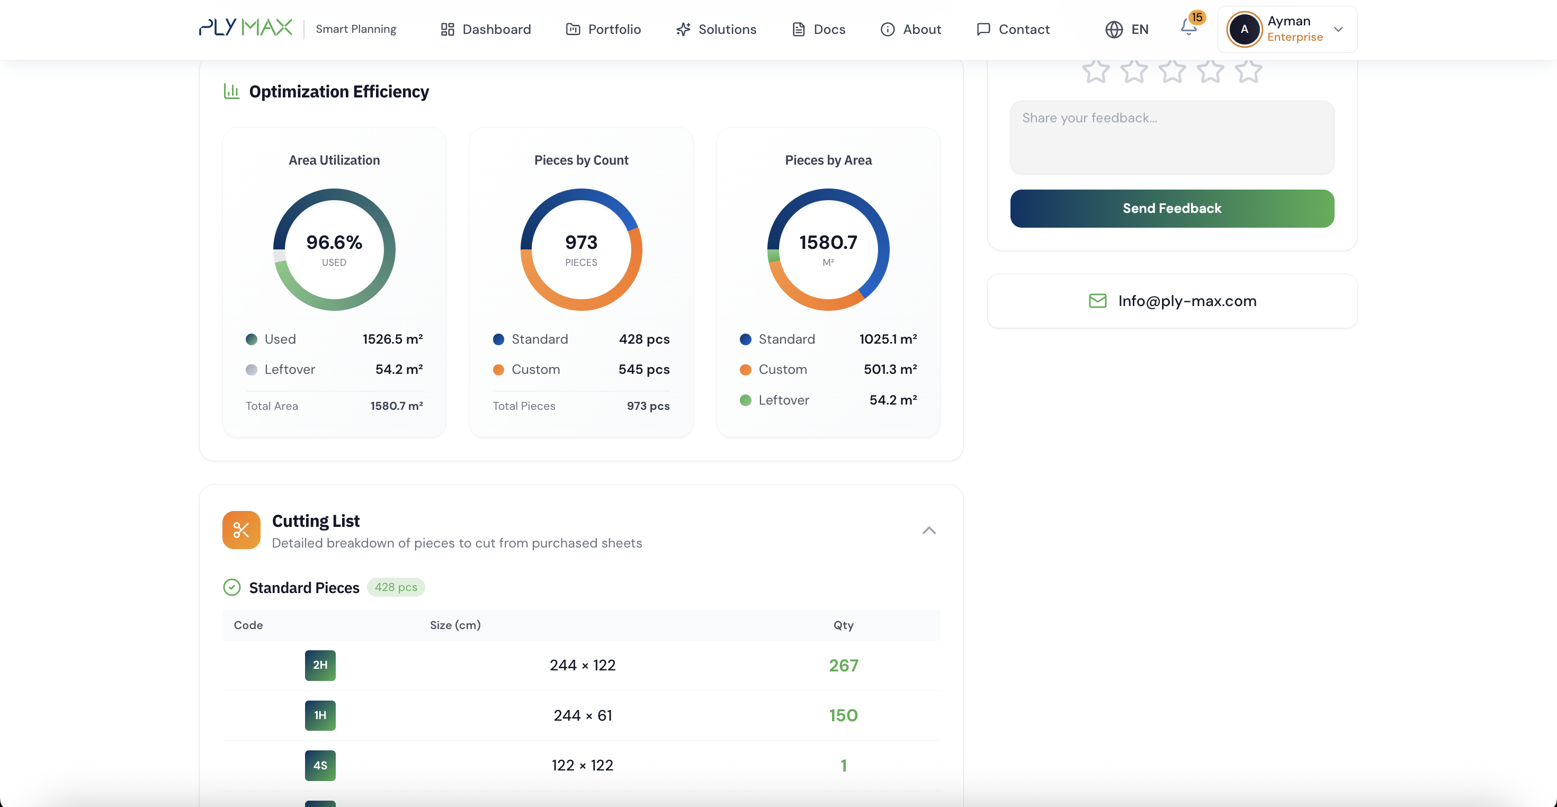The image size is (1557, 807).
Task: Click the Send Feedback button
Action: [1171, 209]
